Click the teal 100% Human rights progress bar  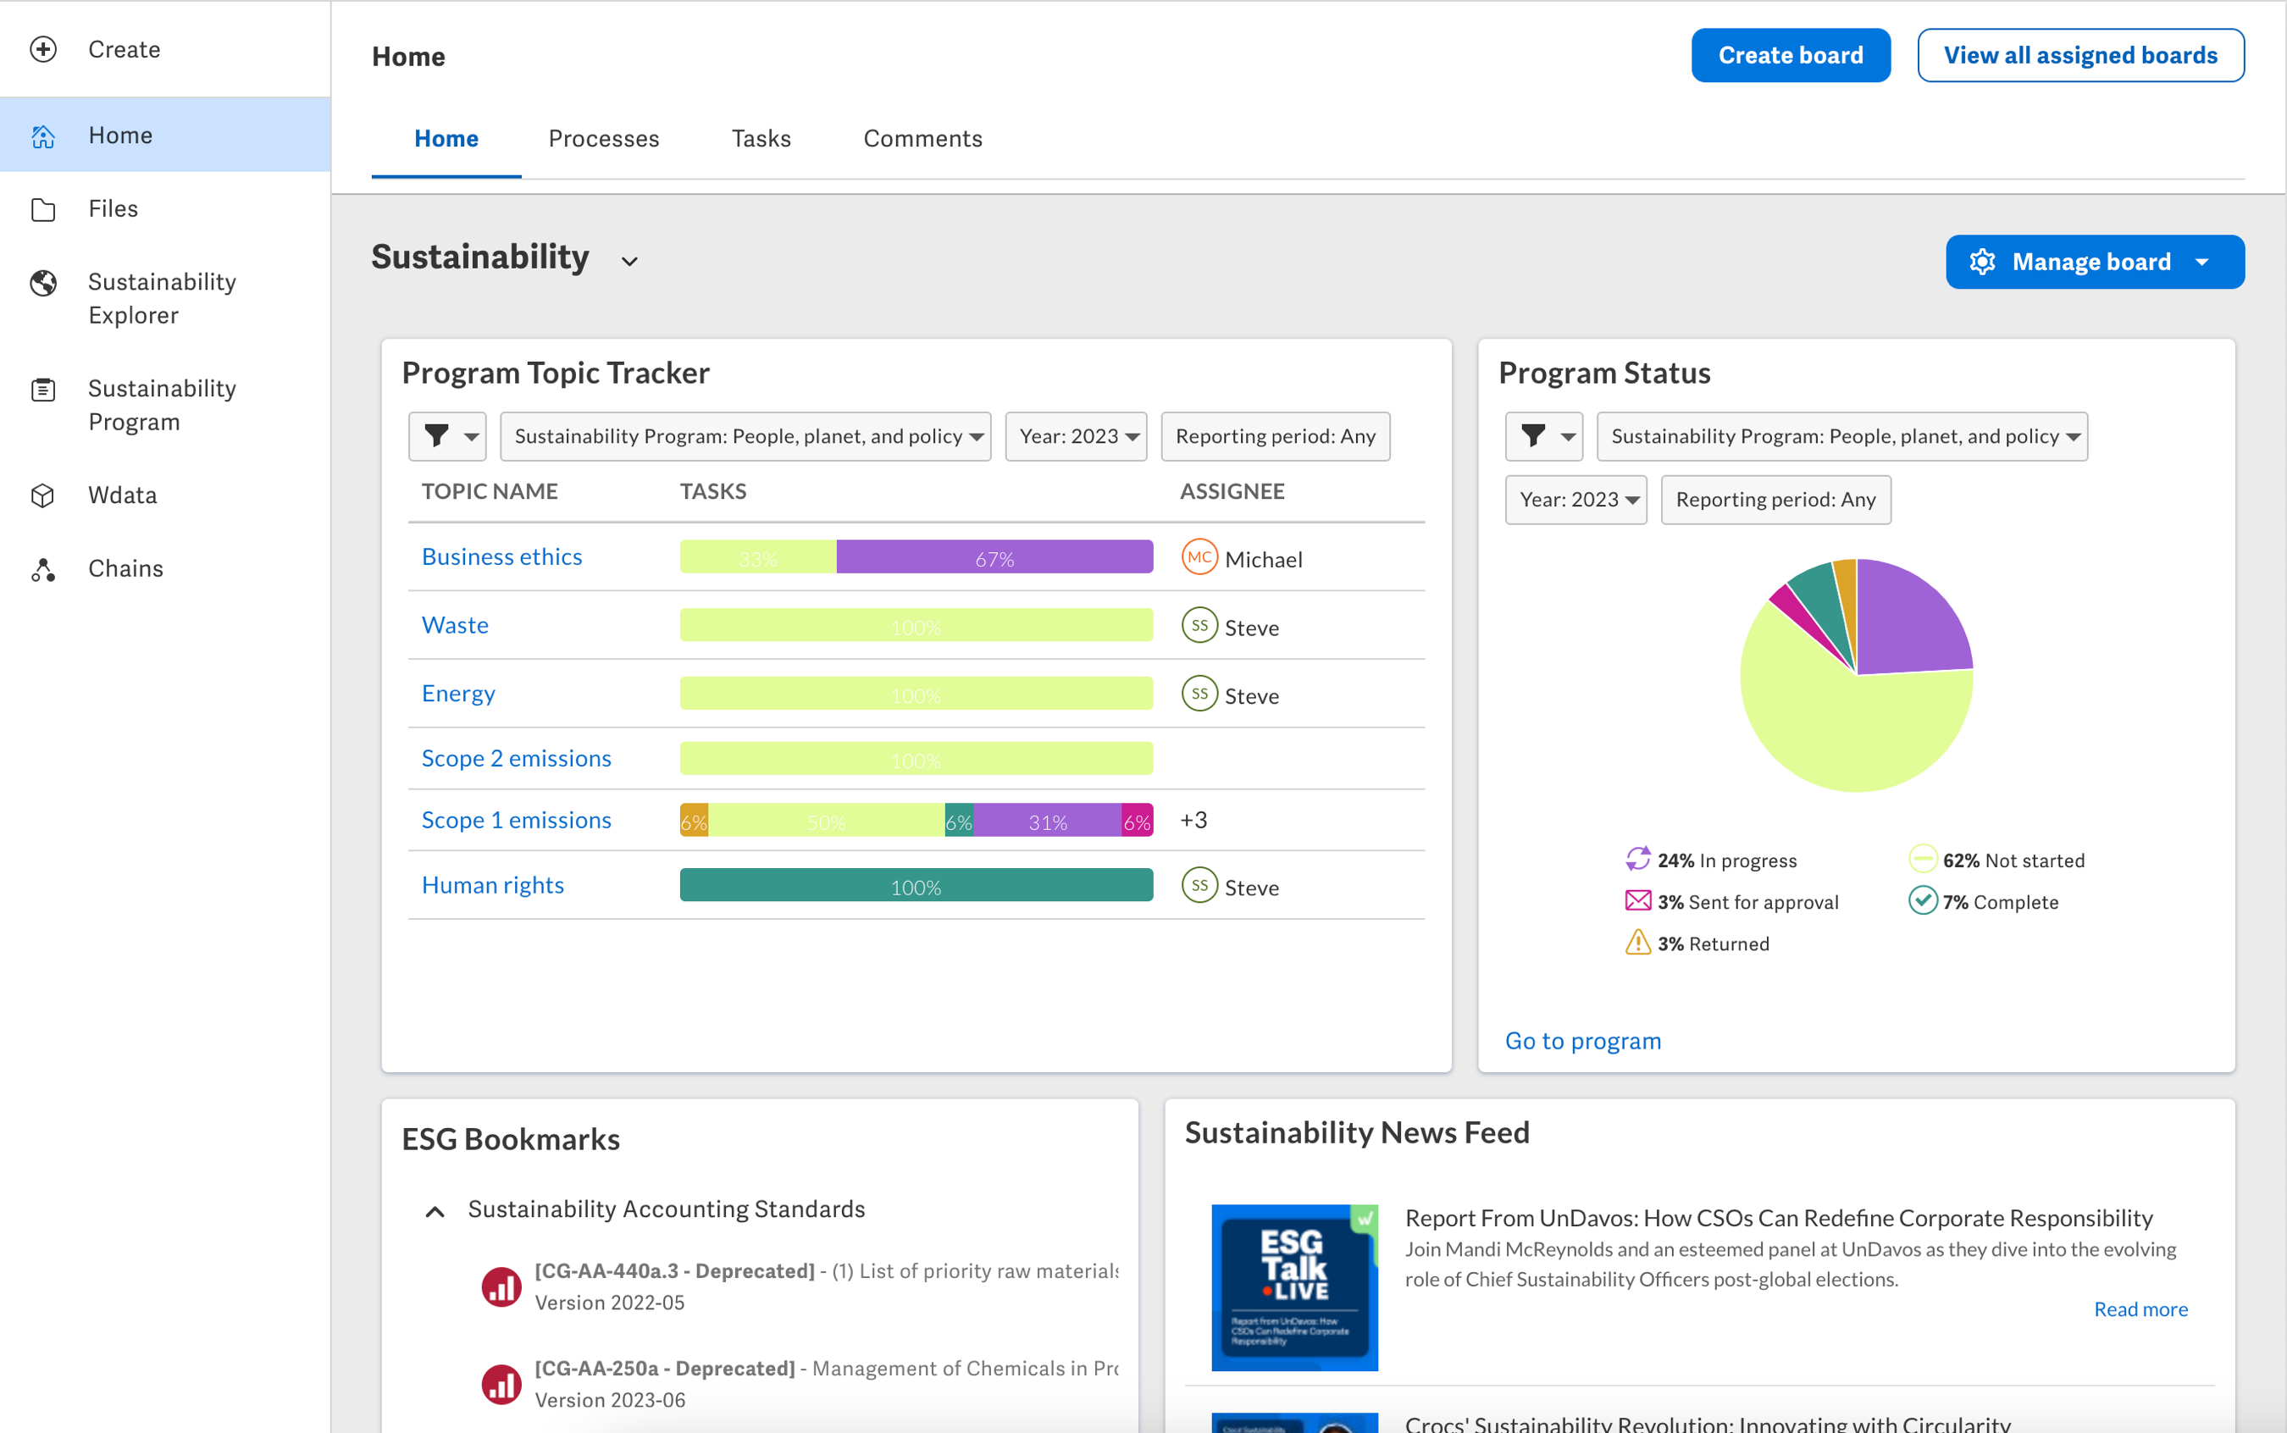[x=916, y=885]
